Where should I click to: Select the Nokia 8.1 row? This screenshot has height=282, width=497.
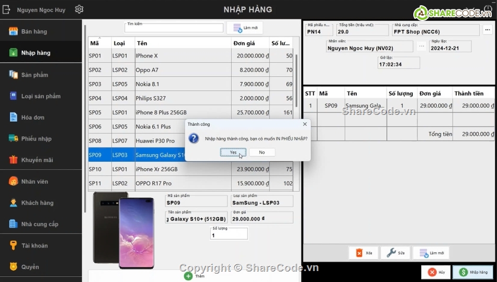click(190, 84)
